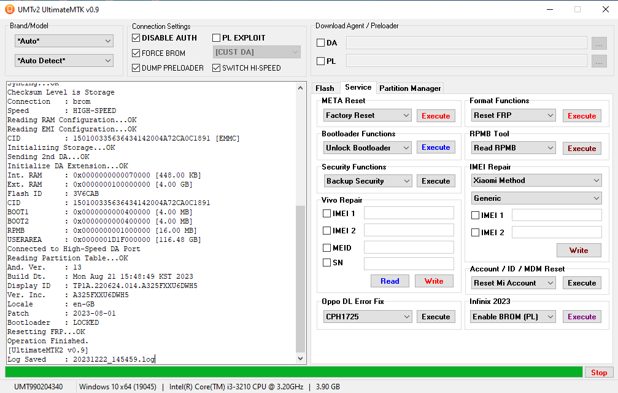Screen dimensions: 618x393
Task: Execute RPMB Tool action
Action: click(582, 149)
